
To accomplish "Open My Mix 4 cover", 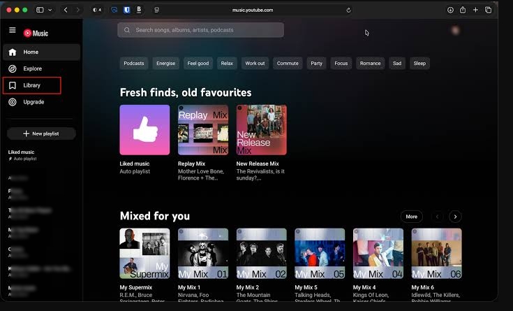I will [x=378, y=253].
